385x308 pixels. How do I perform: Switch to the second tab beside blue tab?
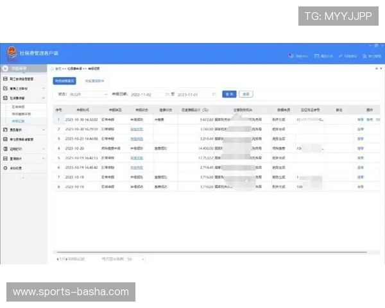tap(94, 81)
